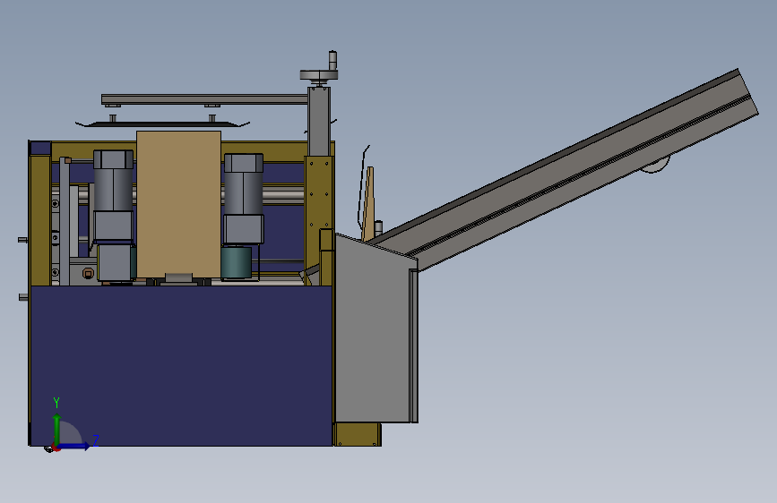Viewport: 777px width, 503px height.
Task: Click the blue Z axis of the triad
Action: click(74, 446)
